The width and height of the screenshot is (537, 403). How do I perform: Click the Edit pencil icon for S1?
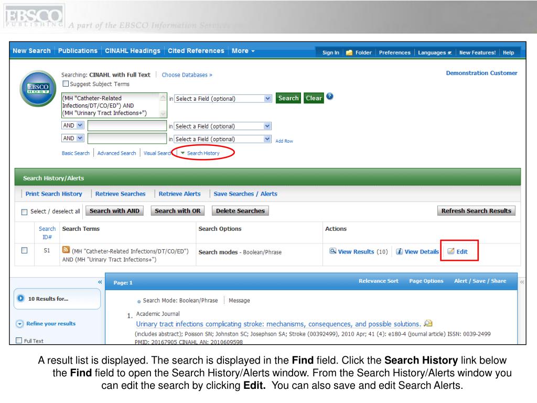coord(450,252)
